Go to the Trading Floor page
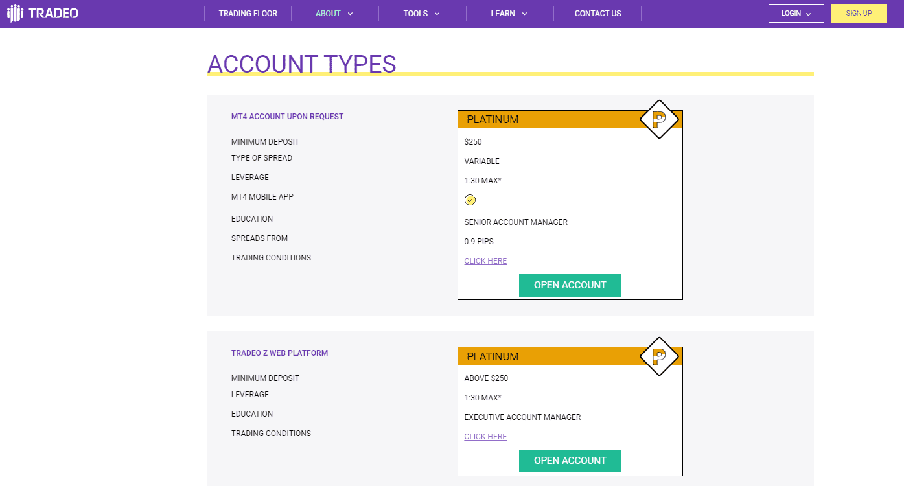This screenshot has height=486, width=904. tap(248, 14)
